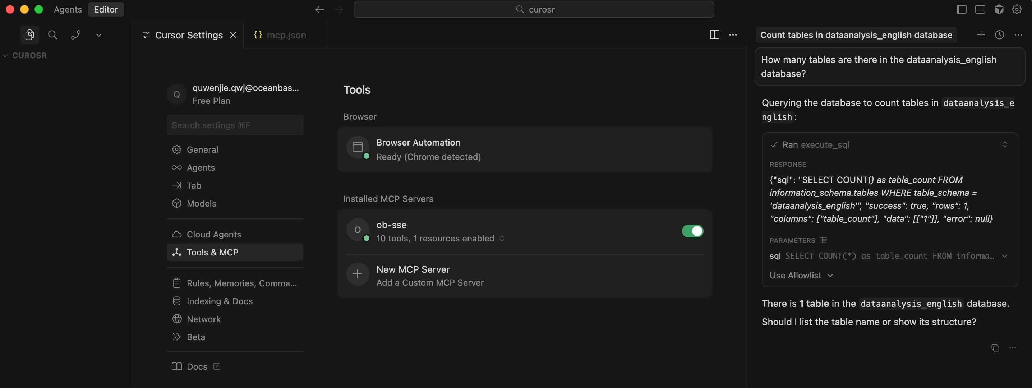Image resolution: width=1032 pixels, height=388 pixels.
Task: Switch to the mcp.json tab
Action: pos(286,35)
